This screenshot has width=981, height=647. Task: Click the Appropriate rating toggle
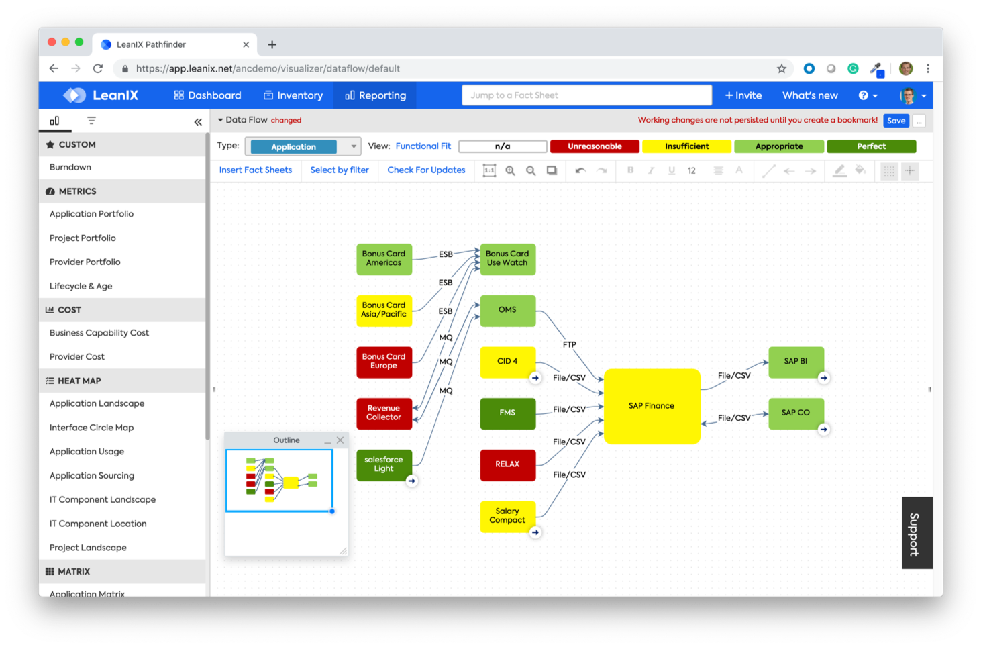tap(779, 146)
